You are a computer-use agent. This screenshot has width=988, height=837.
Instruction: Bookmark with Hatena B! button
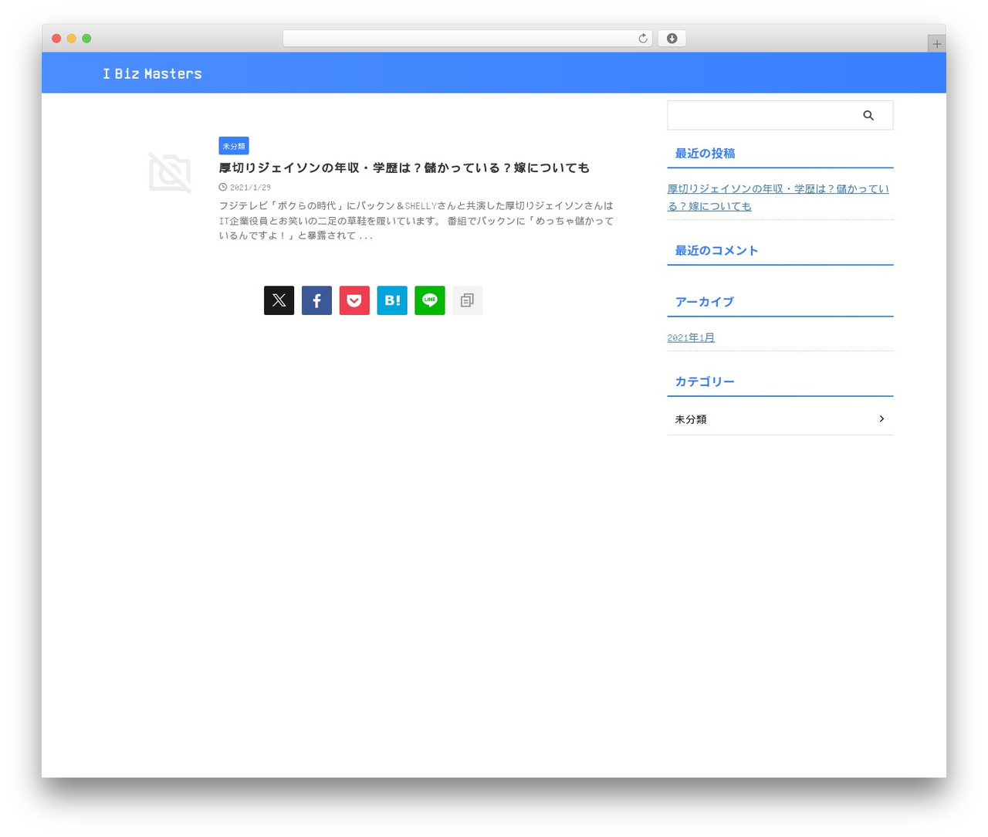click(392, 300)
